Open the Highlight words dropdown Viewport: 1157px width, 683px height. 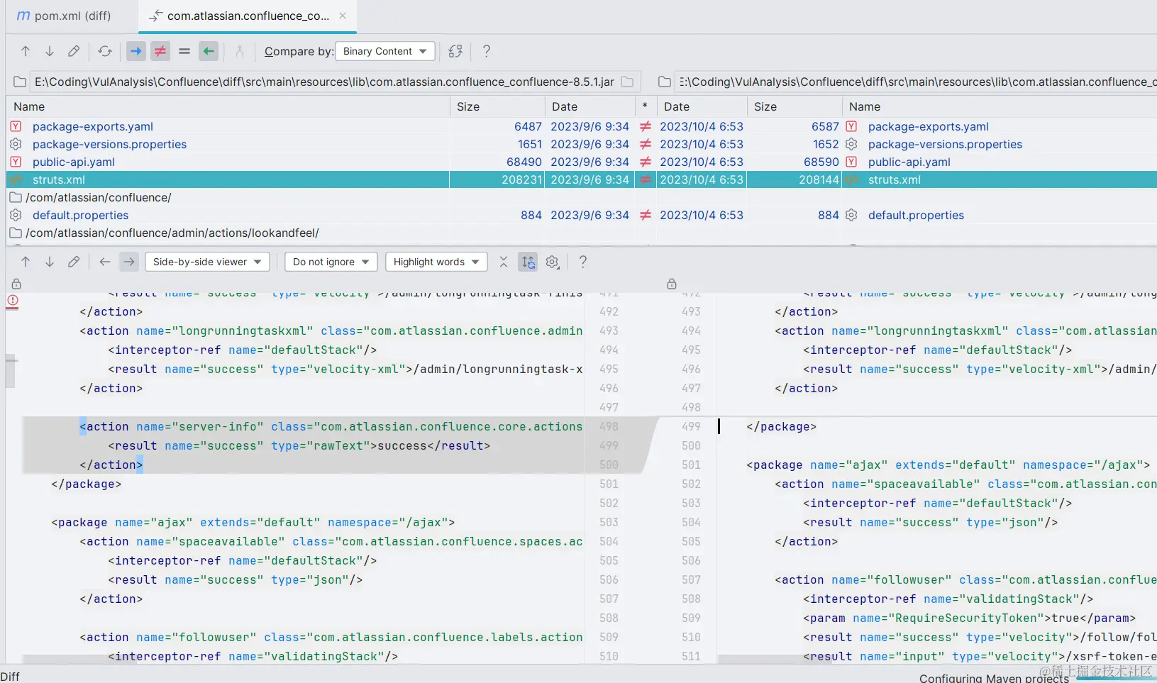[x=436, y=262]
